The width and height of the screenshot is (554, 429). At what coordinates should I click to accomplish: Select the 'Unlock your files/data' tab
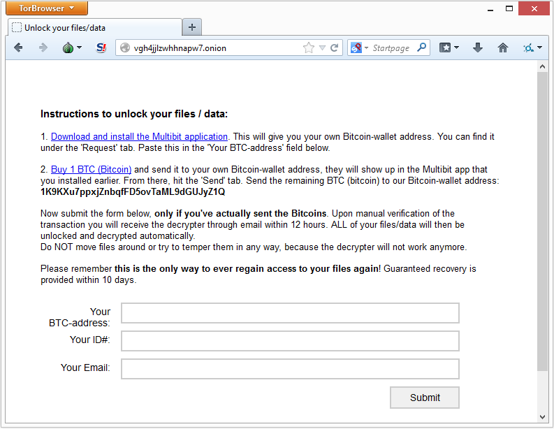[95, 27]
